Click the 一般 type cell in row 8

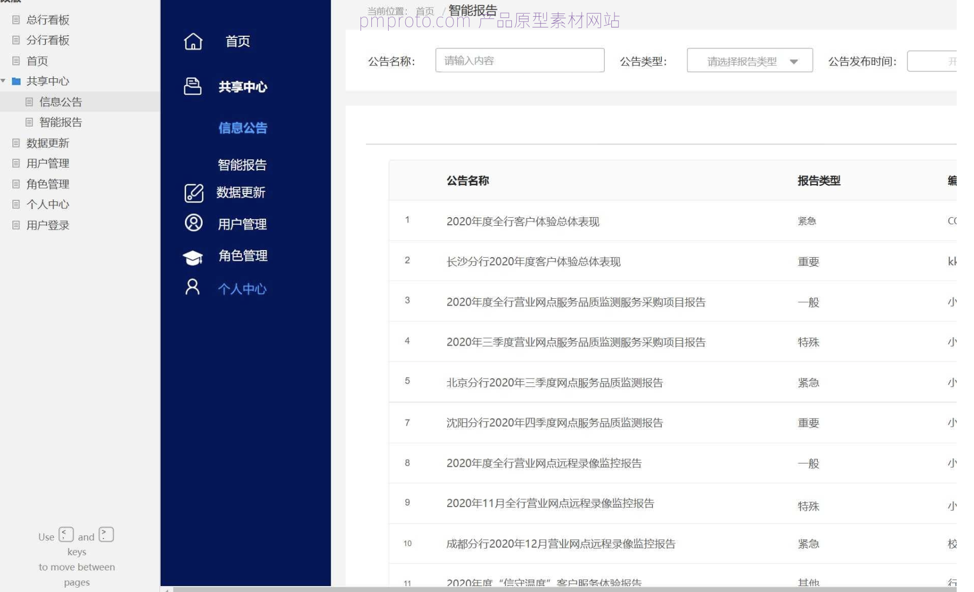(809, 463)
